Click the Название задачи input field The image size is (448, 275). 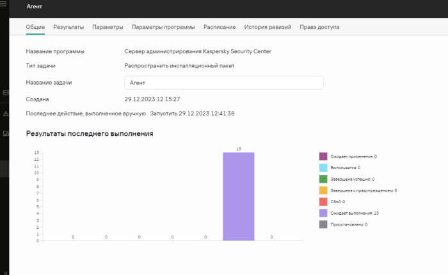point(224,83)
